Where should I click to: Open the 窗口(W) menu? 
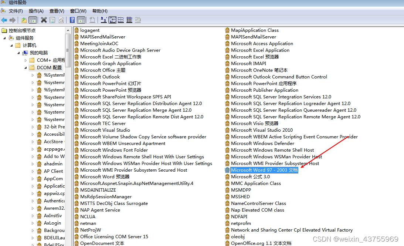[78, 11]
